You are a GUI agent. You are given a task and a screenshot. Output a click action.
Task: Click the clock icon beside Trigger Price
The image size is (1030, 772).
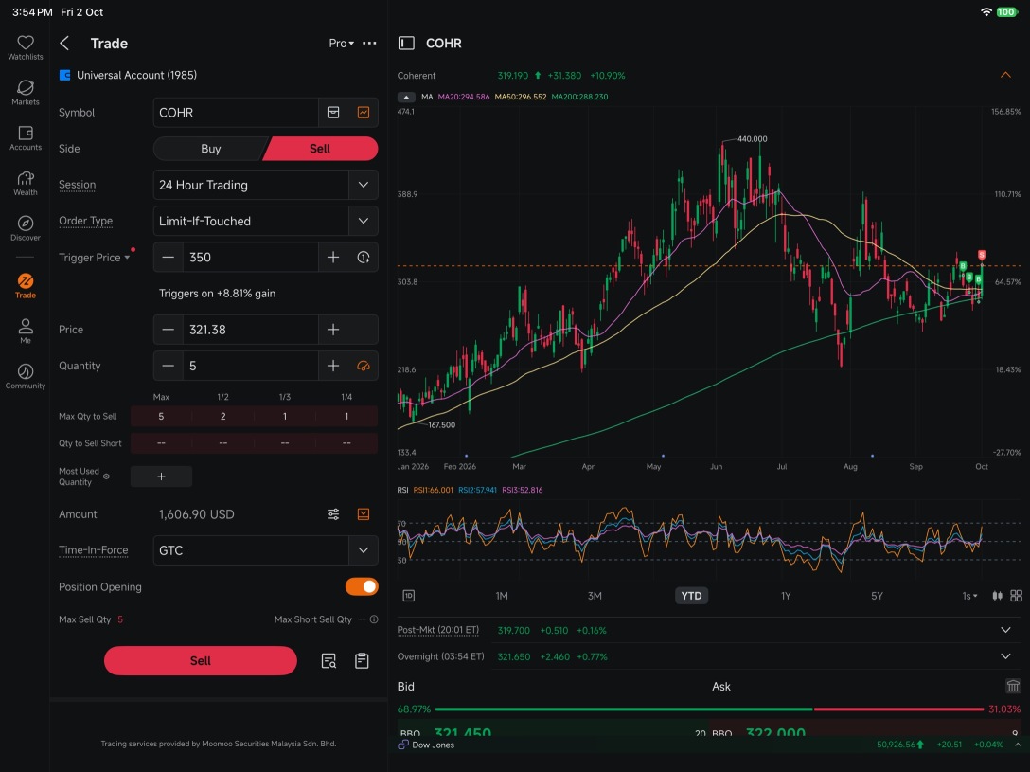click(364, 258)
